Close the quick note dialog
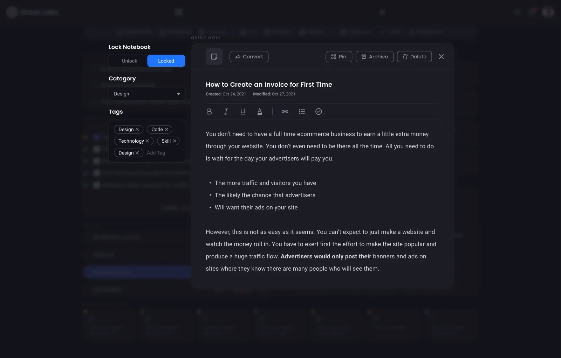The width and height of the screenshot is (561, 358). click(x=441, y=57)
